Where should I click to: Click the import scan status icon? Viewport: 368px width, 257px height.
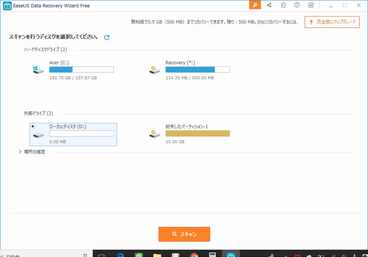283,5
